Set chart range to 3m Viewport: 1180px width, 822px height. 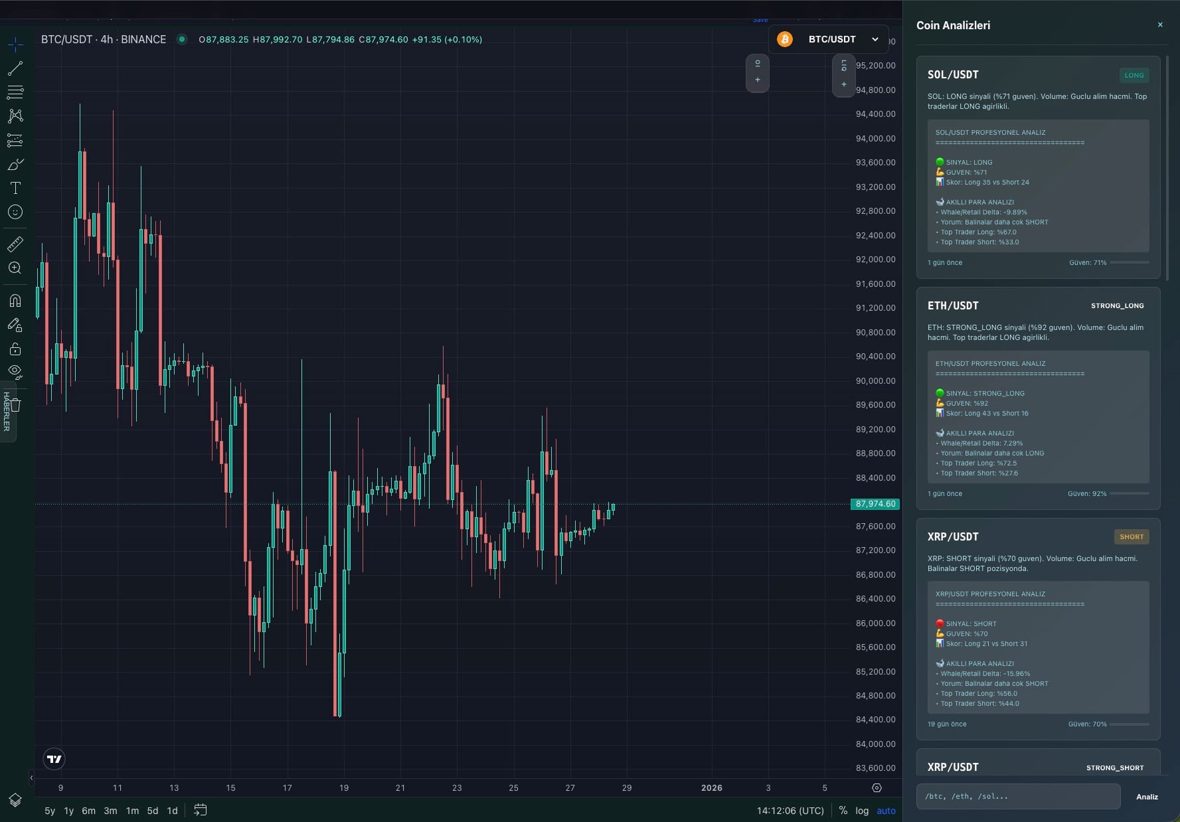(x=110, y=811)
